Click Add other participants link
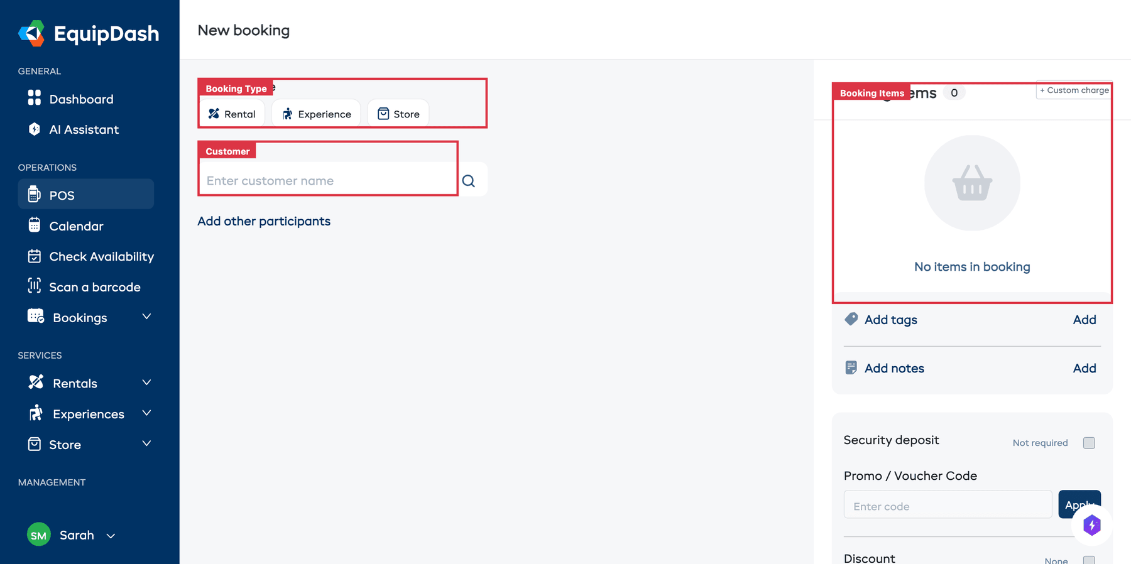This screenshot has width=1131, height=564. [x=264, y=221]
